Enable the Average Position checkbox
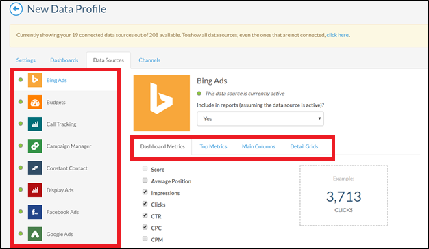This screenshot has height=249, width=429. click(145, 180)
